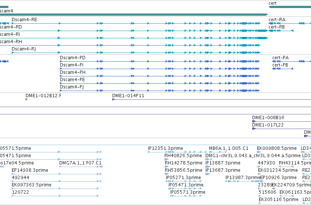Click the IP05471.3prime EST label

[186, 185]
